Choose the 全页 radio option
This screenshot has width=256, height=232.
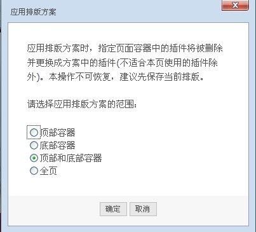point(34,171)
